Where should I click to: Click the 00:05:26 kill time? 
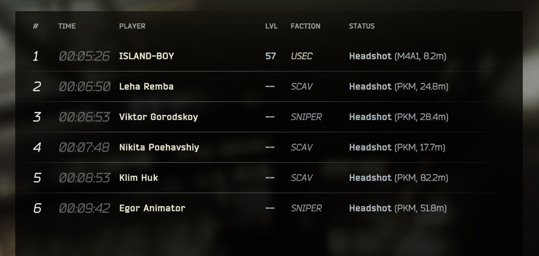(x=84, y=56)
